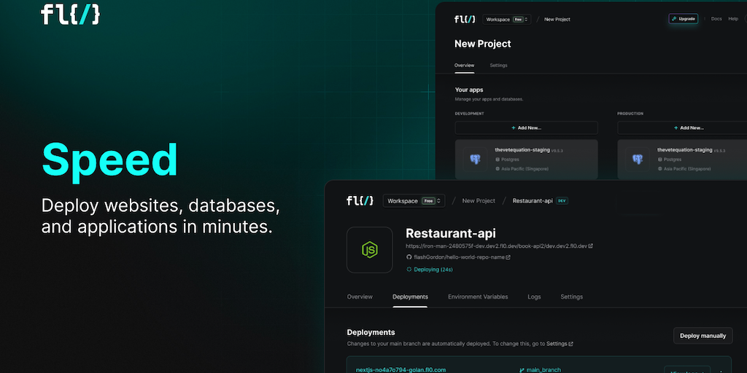
Task: Select the Settings tab under New Project
Action: coord(498,66)
